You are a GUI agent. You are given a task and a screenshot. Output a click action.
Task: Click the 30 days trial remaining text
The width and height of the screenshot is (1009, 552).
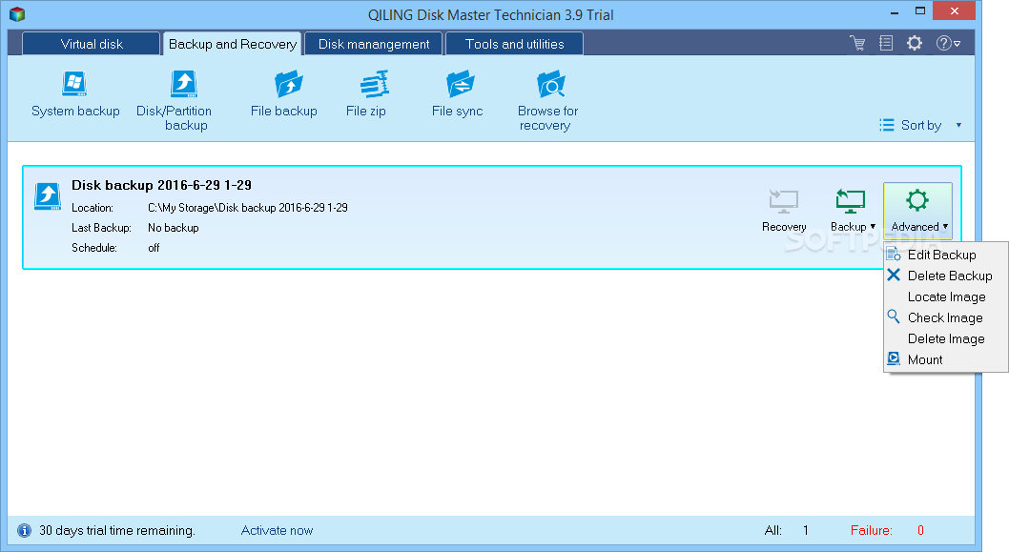click(117, 530)
